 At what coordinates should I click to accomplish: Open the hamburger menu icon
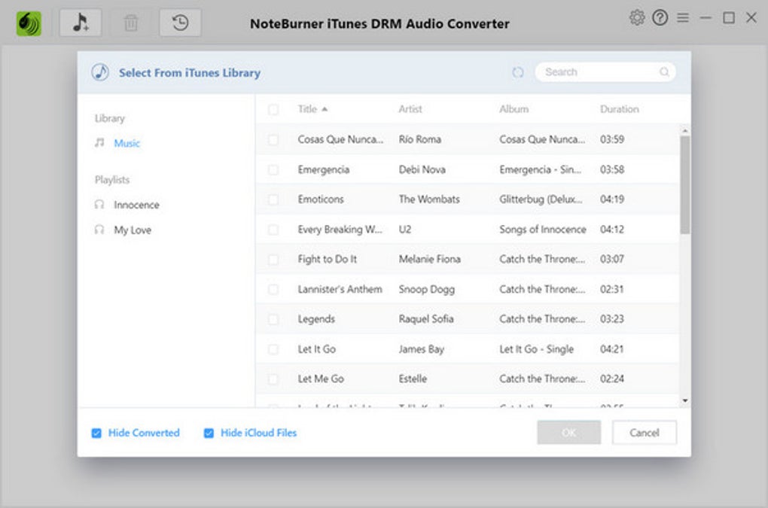pos(683,18)
